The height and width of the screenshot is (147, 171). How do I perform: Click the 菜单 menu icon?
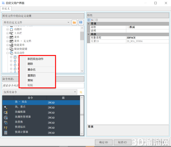click(11, 37)
